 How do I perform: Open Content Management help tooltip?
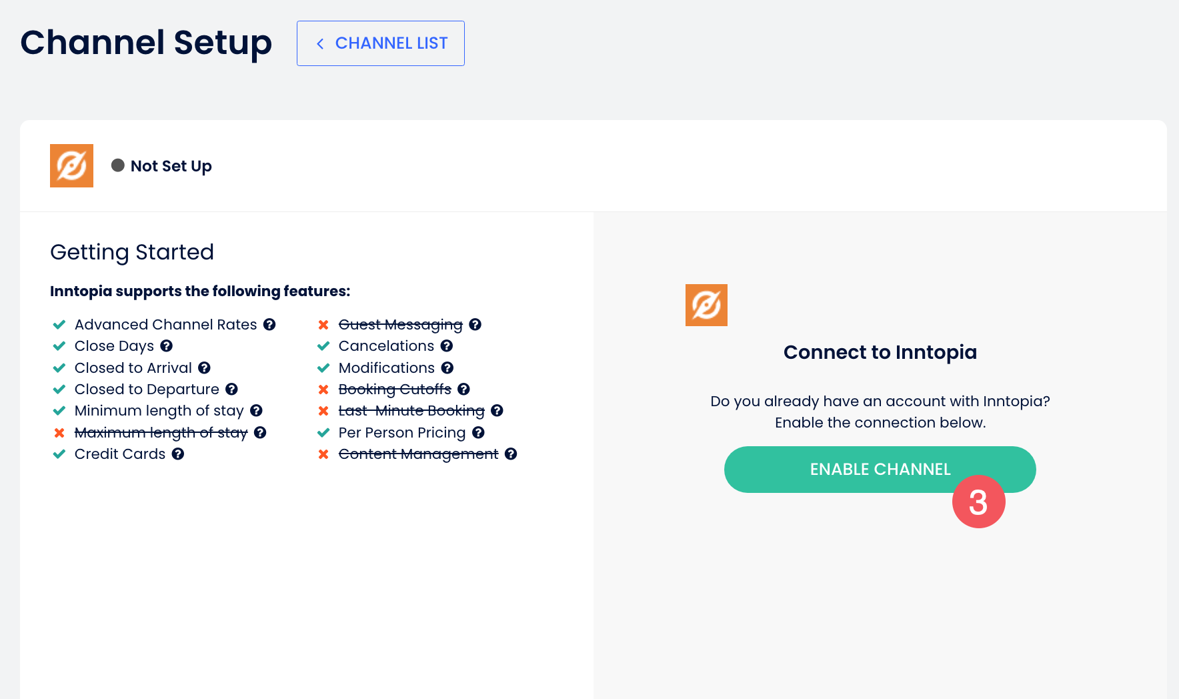point(511,454)
